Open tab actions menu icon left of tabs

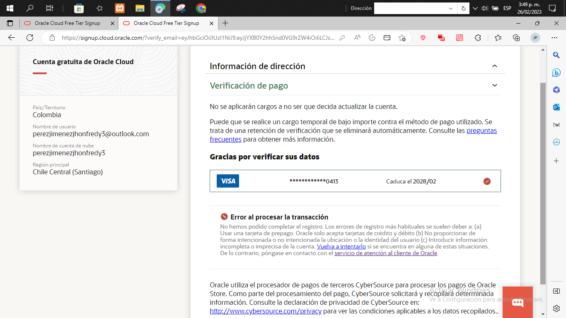10,23
